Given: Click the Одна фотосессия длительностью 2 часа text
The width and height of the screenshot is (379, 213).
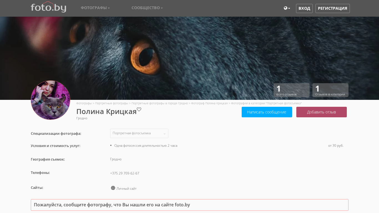Looking at the screenshot, I should pos(146,146).
